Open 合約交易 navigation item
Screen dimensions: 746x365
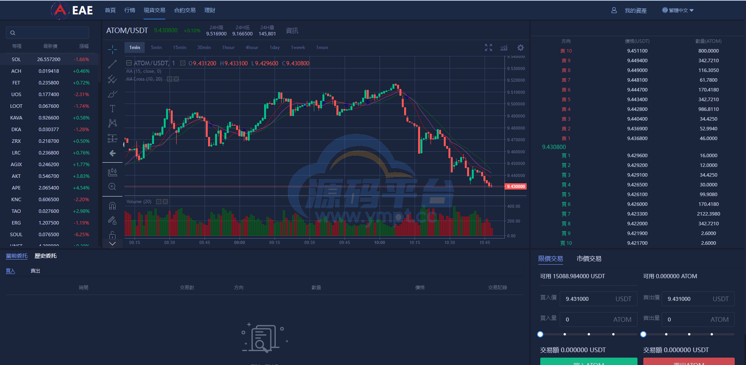[185, 10]
